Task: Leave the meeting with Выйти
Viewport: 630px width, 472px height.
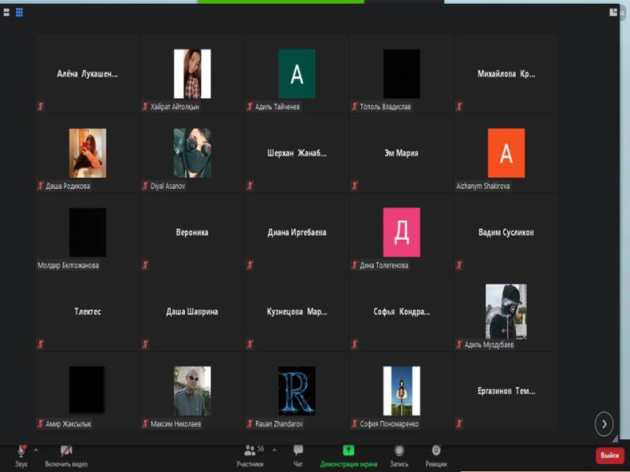Action: point(610,455)
